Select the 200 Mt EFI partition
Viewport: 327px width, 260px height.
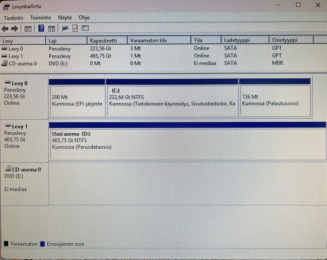tap(77, 98)
